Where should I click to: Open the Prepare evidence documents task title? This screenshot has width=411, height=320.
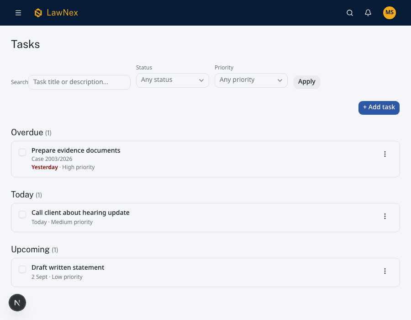(76, 150)
